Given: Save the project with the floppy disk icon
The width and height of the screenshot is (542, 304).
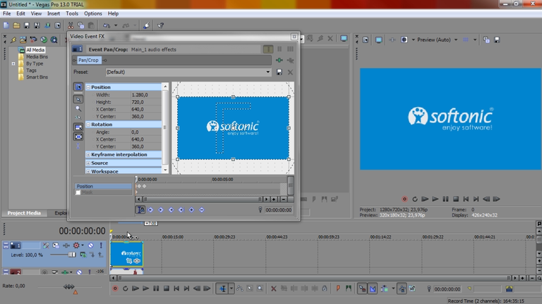Looking at the screenshot, I should click(27, 25).
